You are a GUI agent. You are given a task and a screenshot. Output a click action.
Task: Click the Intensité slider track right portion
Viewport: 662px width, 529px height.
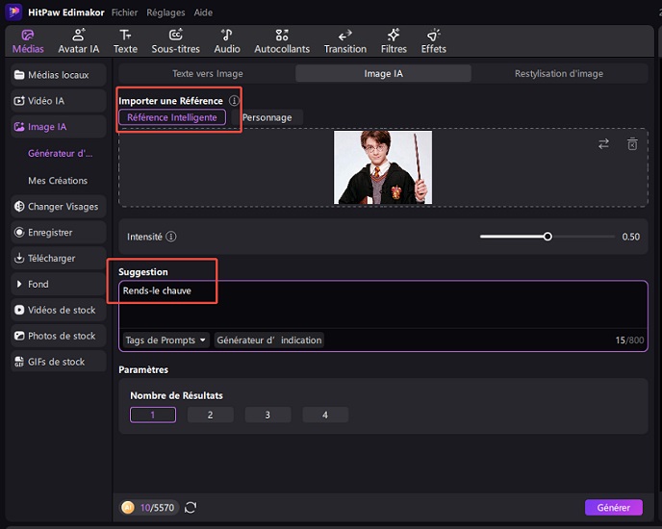point(583,237)
